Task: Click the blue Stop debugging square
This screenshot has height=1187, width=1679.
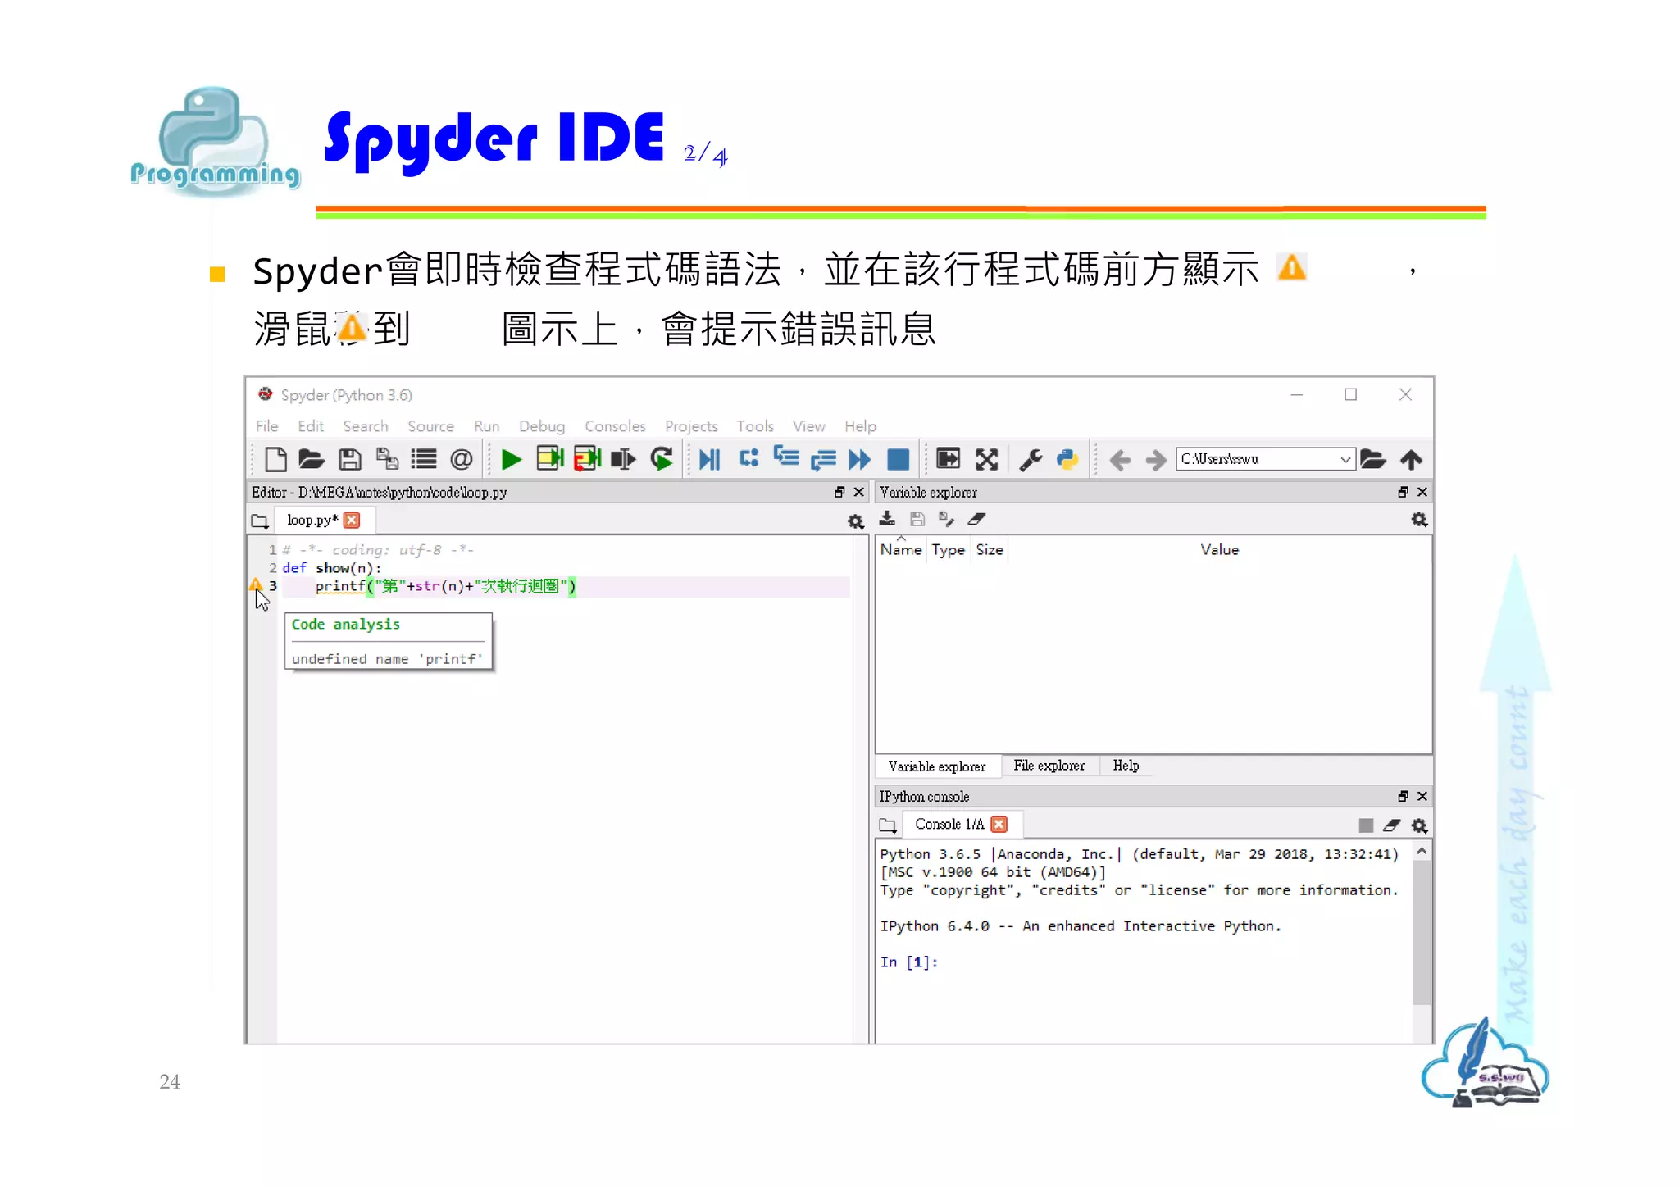Action: (x=899, y=460)
